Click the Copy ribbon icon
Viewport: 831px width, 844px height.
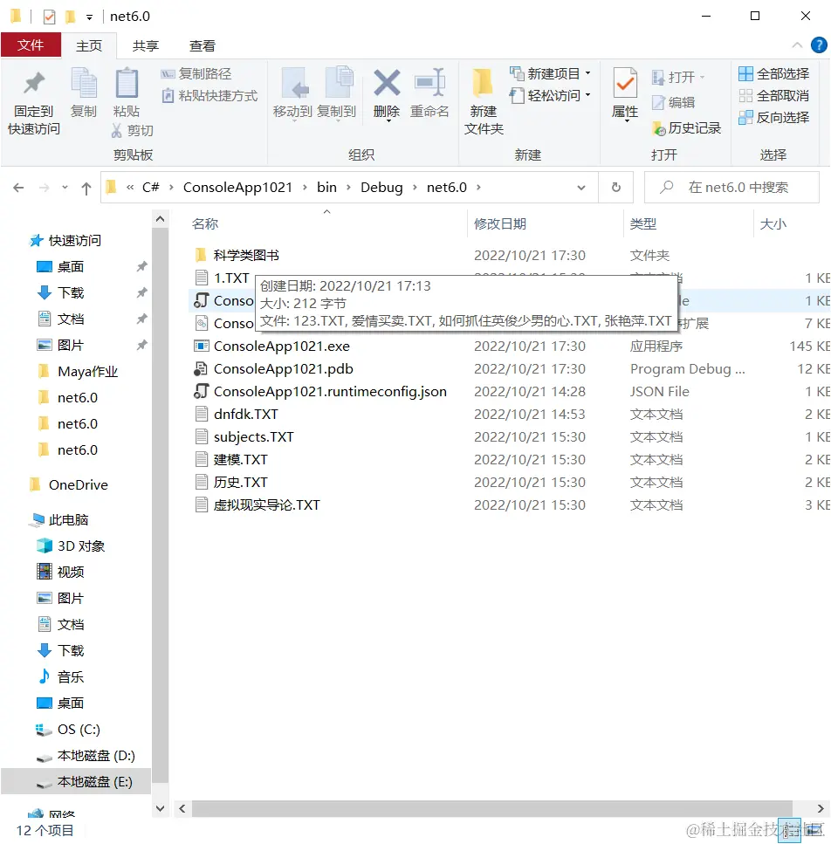[84, 93]
